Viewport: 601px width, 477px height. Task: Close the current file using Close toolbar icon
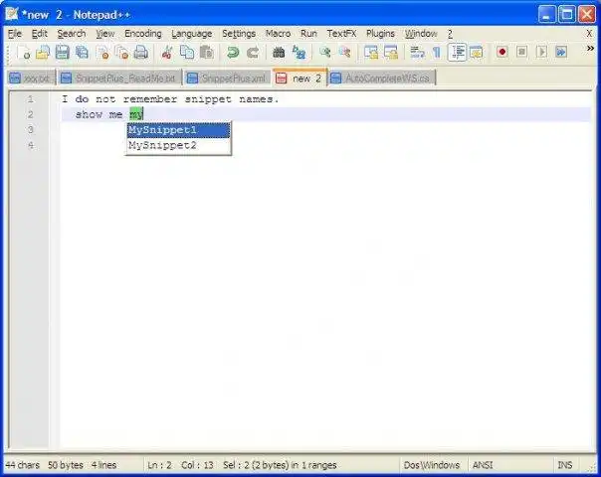(x=102, y=52)
